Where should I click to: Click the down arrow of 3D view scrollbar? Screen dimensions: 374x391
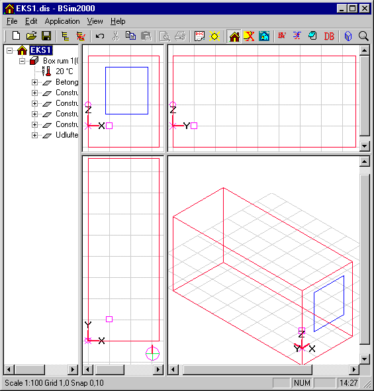pyautogui.click(x=364, y=359)
